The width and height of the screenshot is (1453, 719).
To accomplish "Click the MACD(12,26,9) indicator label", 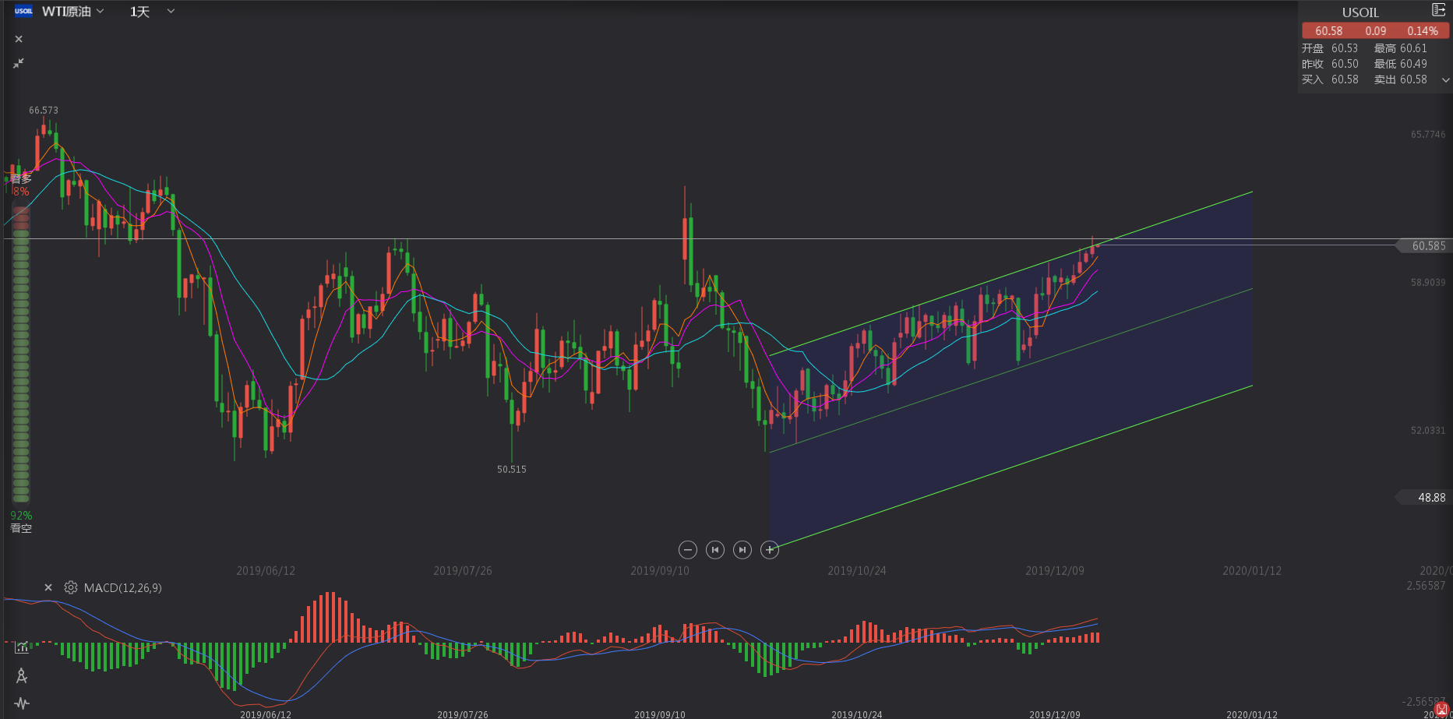I will click(123, 588).
